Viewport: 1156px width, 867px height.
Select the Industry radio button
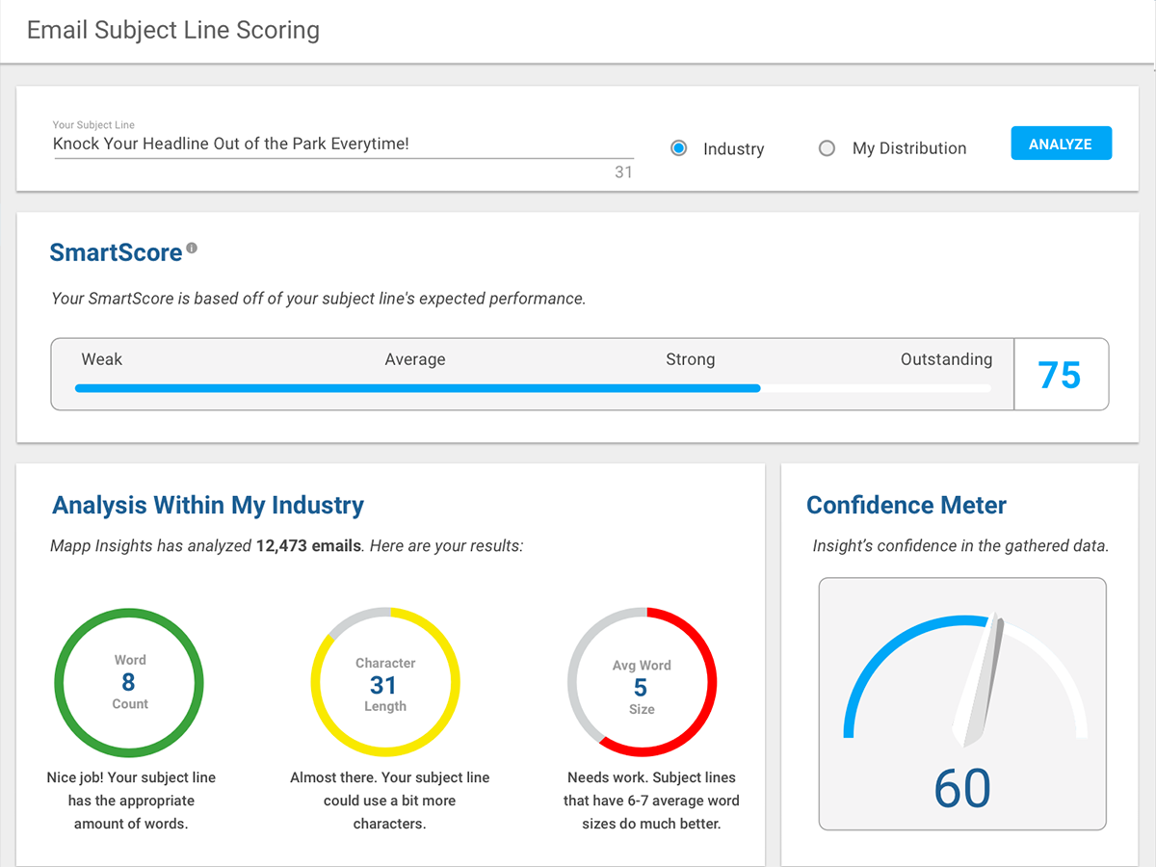679,148
